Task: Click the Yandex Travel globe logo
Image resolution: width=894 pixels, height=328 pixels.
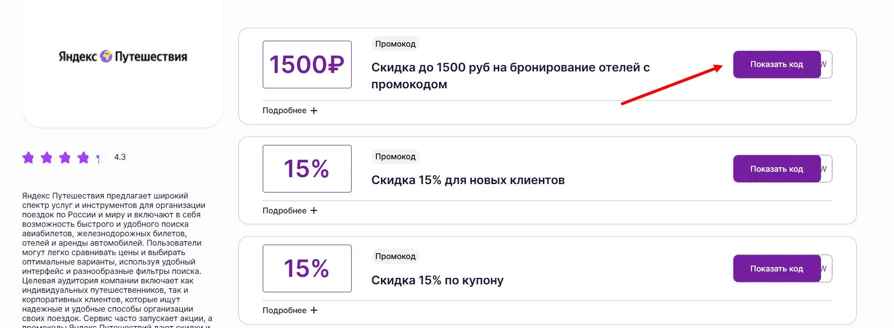Action: [105, 56]
